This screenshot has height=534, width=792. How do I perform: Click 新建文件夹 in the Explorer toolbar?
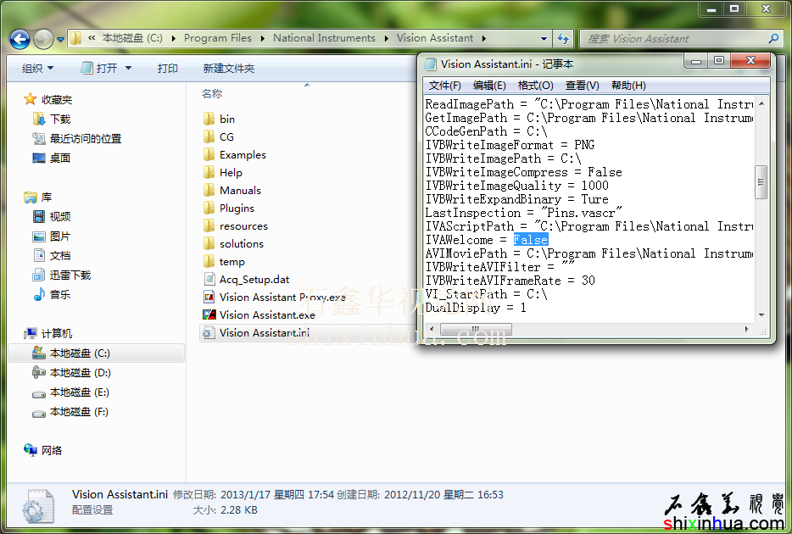pos(229,68)
